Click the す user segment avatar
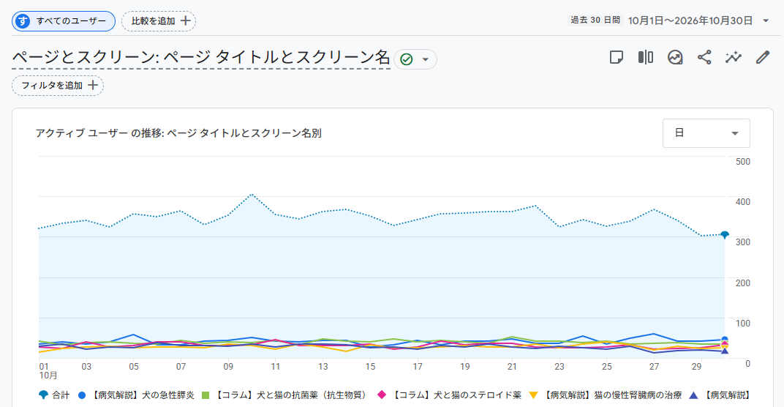 tap(23, 21)
